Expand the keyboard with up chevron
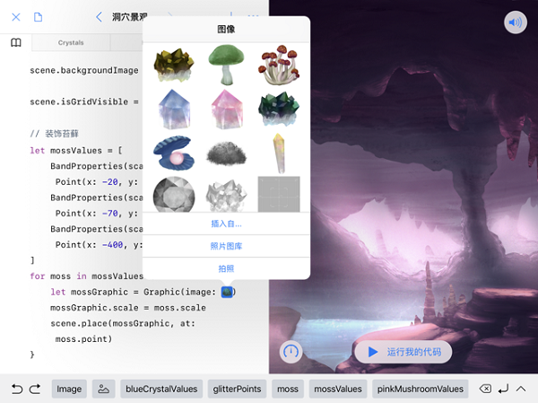Image resolution: width=538 pixels, height=403 pixels. pyautogui.click(x=521, y=389)
